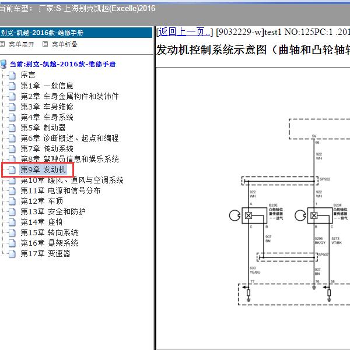This screenshot has width=350, height=350.
Task: Click the page icon beside 第2章 车身金属构件和装饰件
Action: [x=12, y=96]
